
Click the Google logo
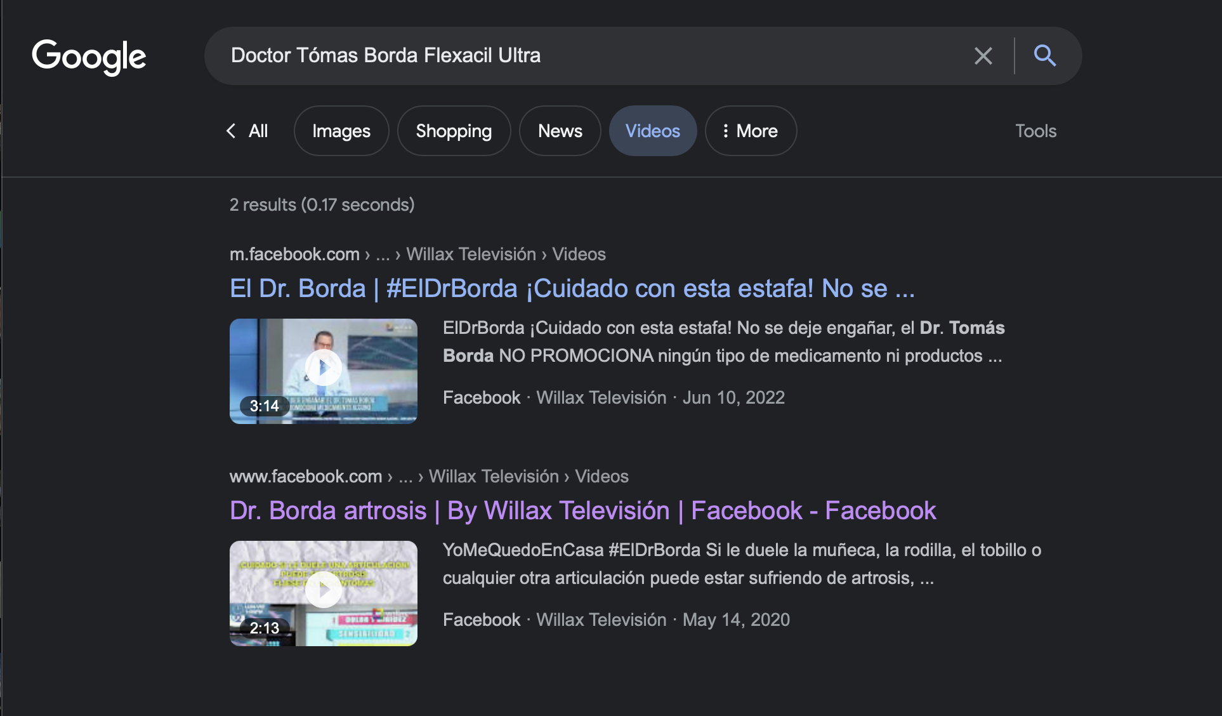pos(89,56)
